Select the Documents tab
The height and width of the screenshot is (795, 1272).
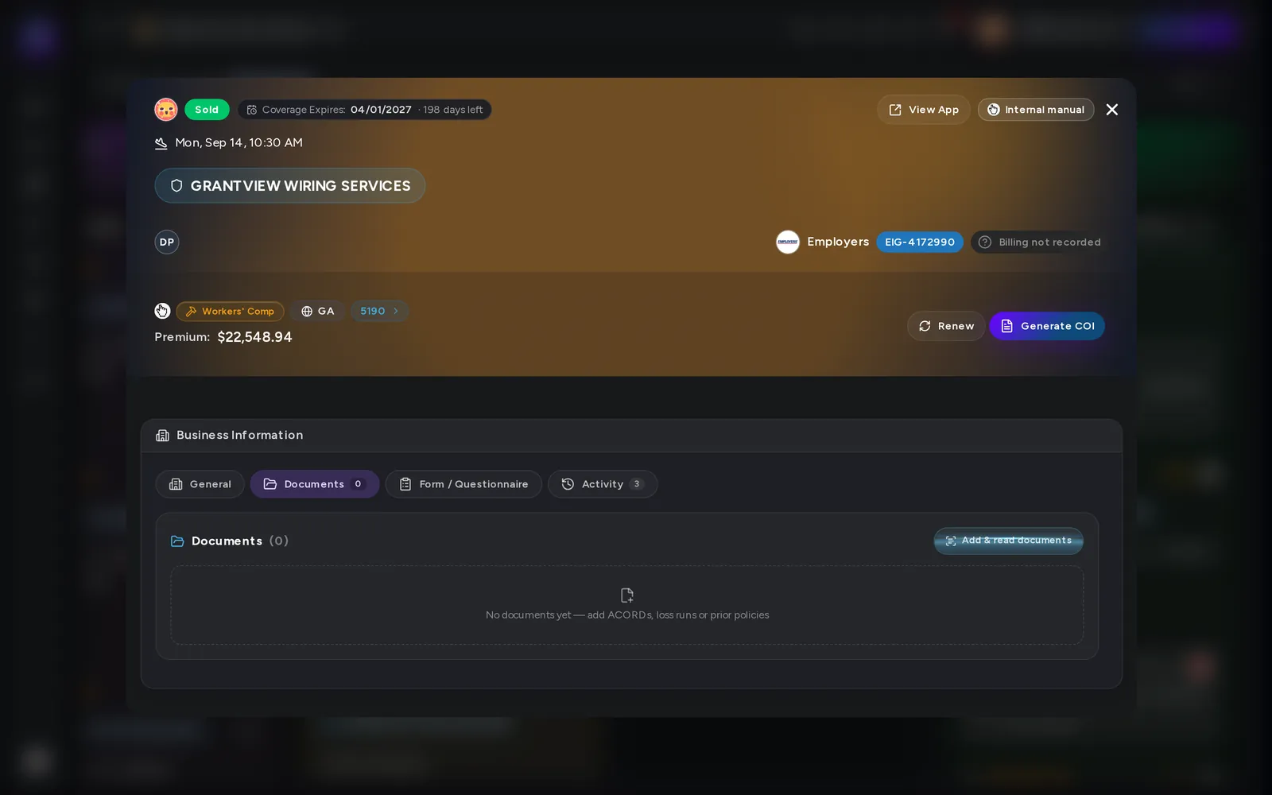(x=315, y=484)
